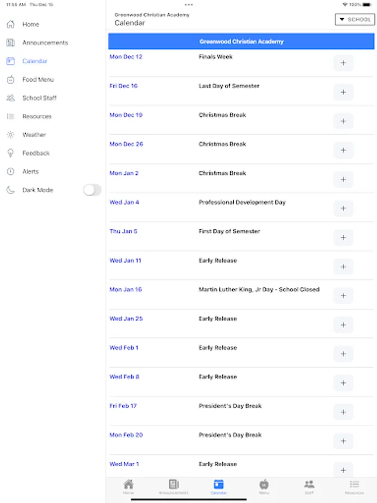Click the Mon Dec 12 date link
The image size is (377, 503).
[126, 57]
